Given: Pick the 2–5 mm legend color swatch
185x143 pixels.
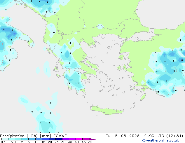Looking at the screenshot, I should point(25,139).
